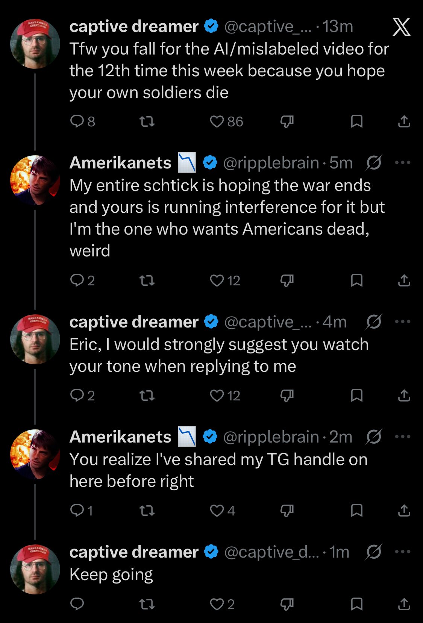Bookmark the 'You realize I've shared' post

[356, 511]
